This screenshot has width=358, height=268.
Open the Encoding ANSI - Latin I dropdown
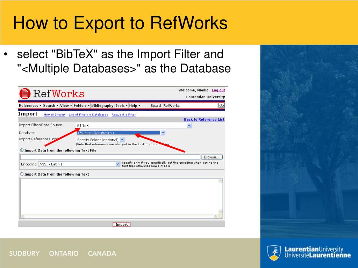point(79,164)
